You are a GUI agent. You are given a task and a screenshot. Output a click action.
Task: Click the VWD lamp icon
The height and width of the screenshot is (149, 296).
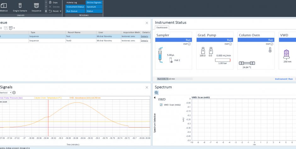coord(286,55)
